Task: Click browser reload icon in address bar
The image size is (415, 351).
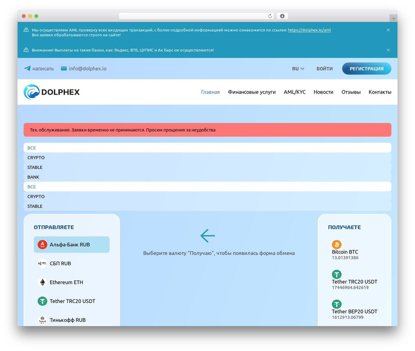Action: [x=270, y=16]
